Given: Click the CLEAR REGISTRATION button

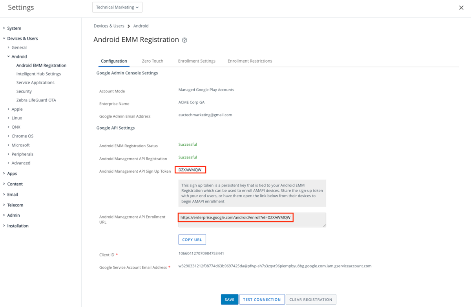Looking at the screenshot, I should pos(311,300).
